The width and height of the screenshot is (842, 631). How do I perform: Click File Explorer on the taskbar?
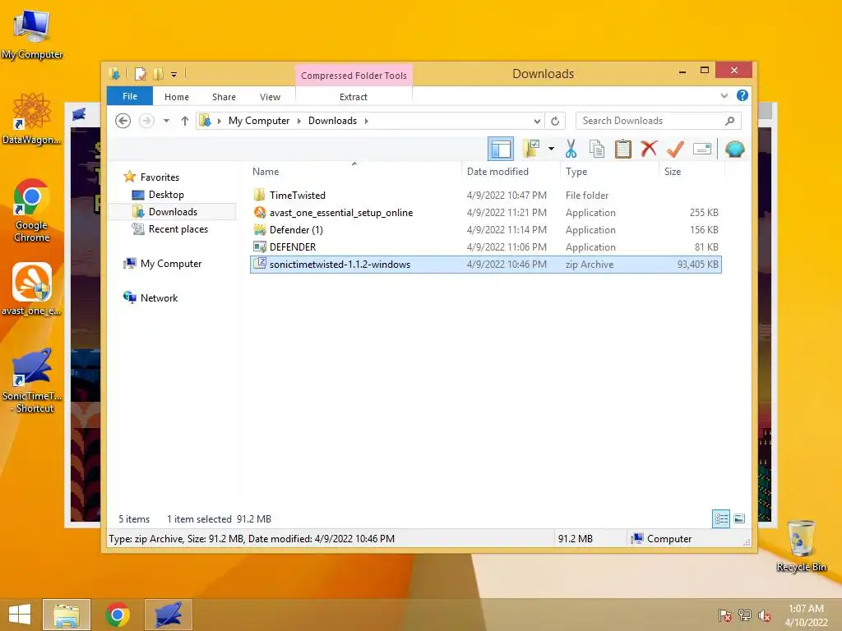pyautogui.click(x=67, y=615)
